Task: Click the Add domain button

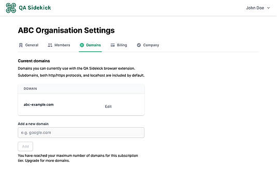Action: tap(25, 146)
